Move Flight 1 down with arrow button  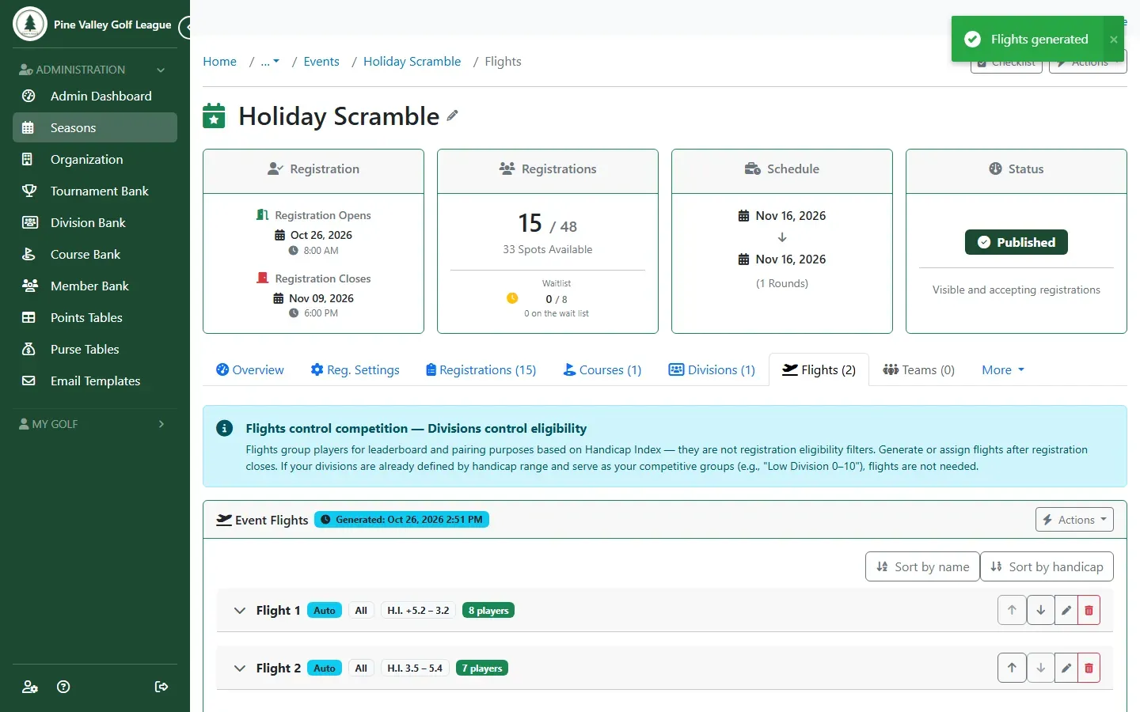[1041, 610]
